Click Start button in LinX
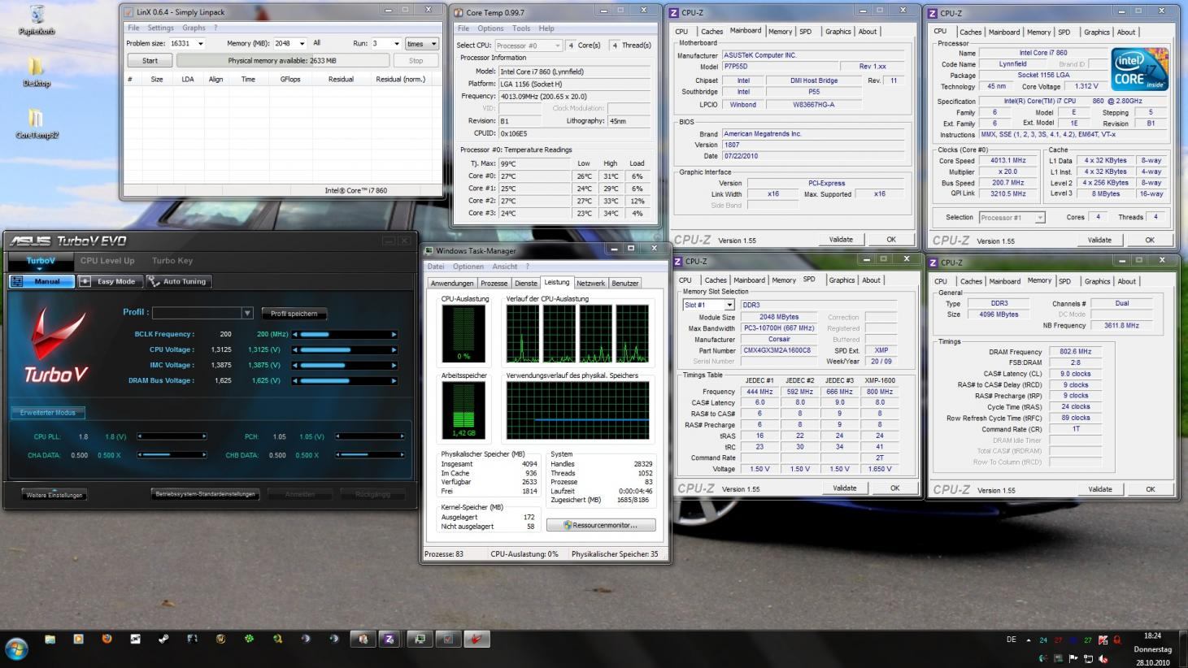 [x=150, y=60]
